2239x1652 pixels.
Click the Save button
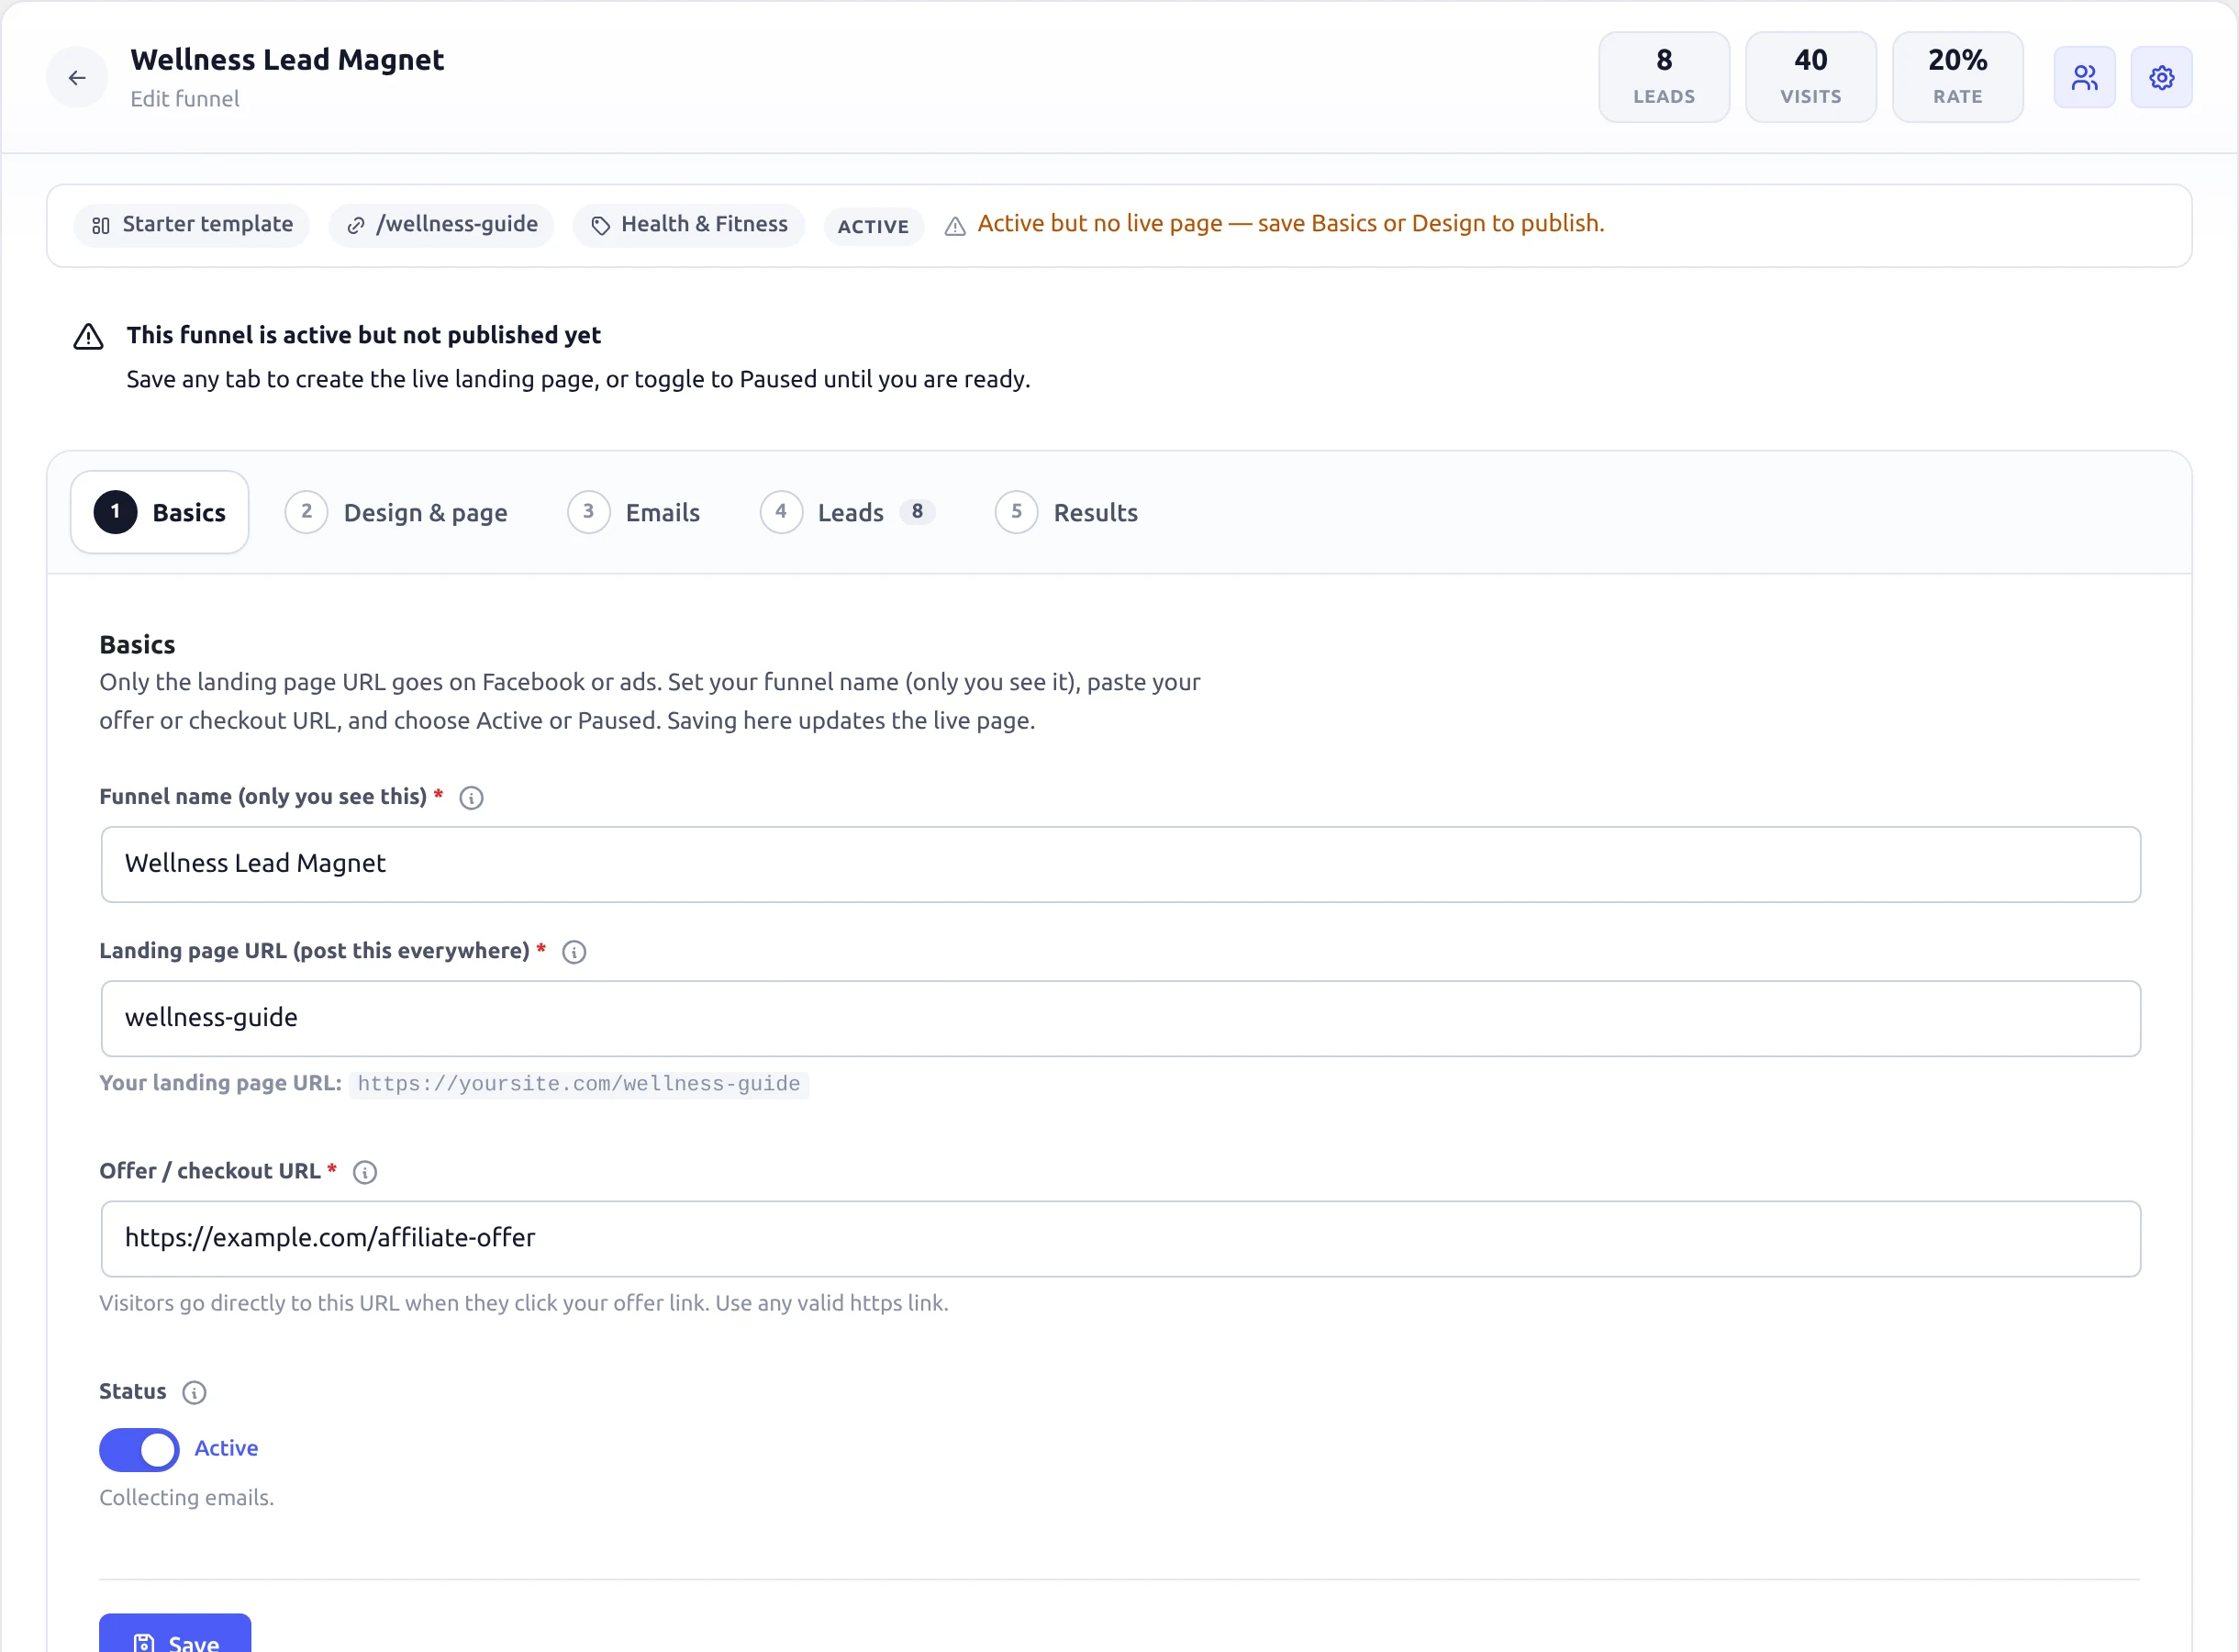click(175, 1634)
